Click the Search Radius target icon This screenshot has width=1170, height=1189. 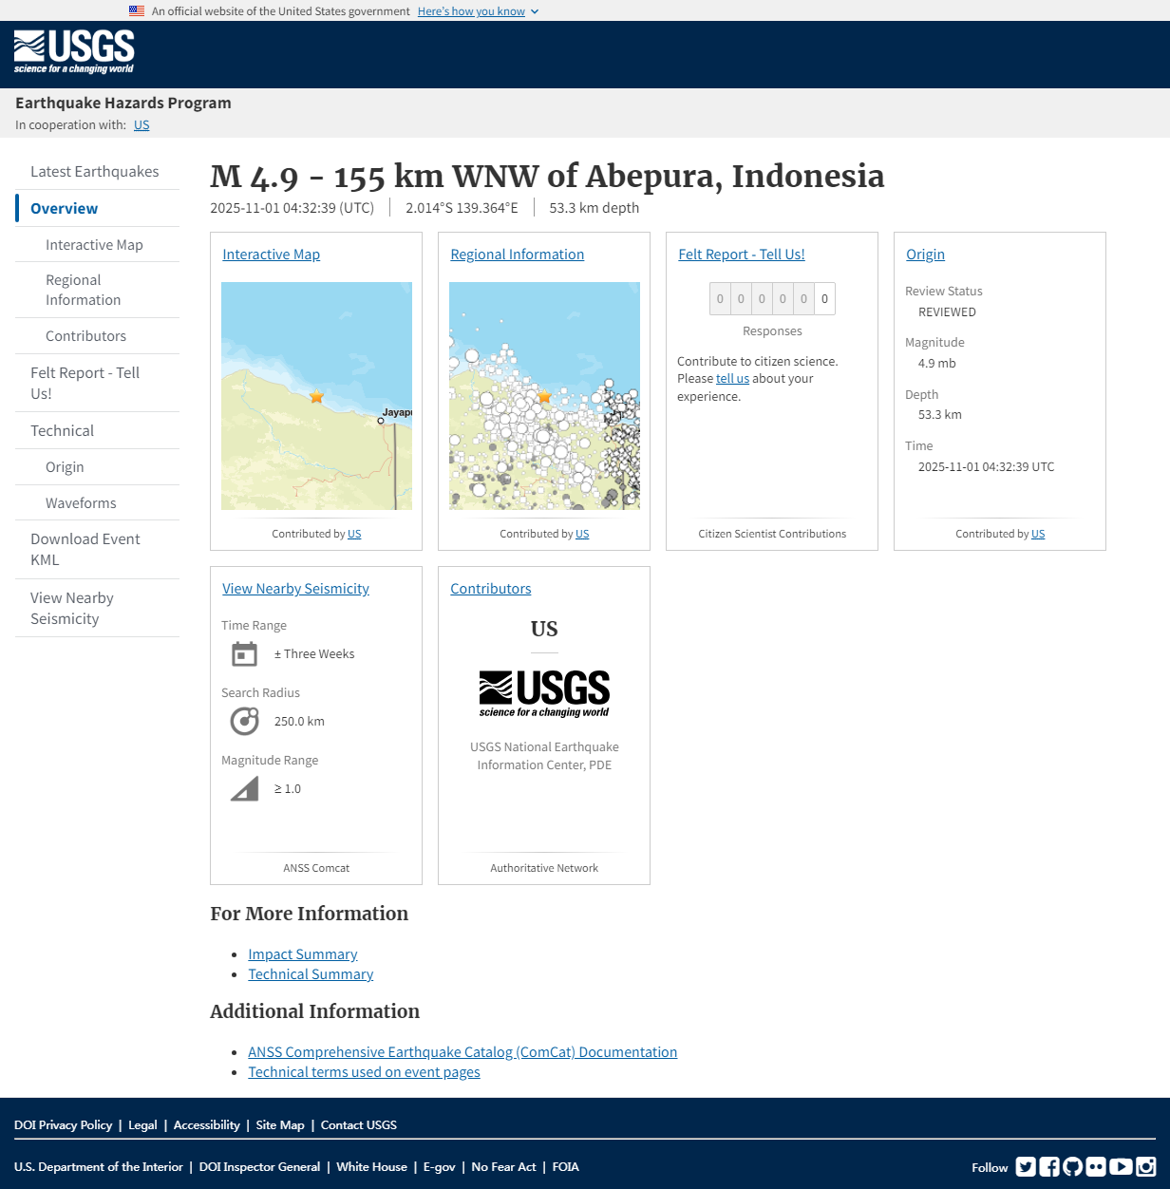point(244,722)
